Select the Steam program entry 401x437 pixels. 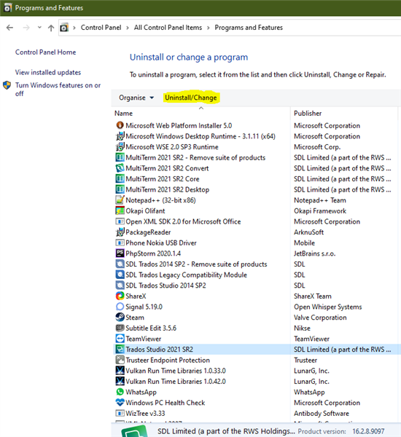coord(135,318)
